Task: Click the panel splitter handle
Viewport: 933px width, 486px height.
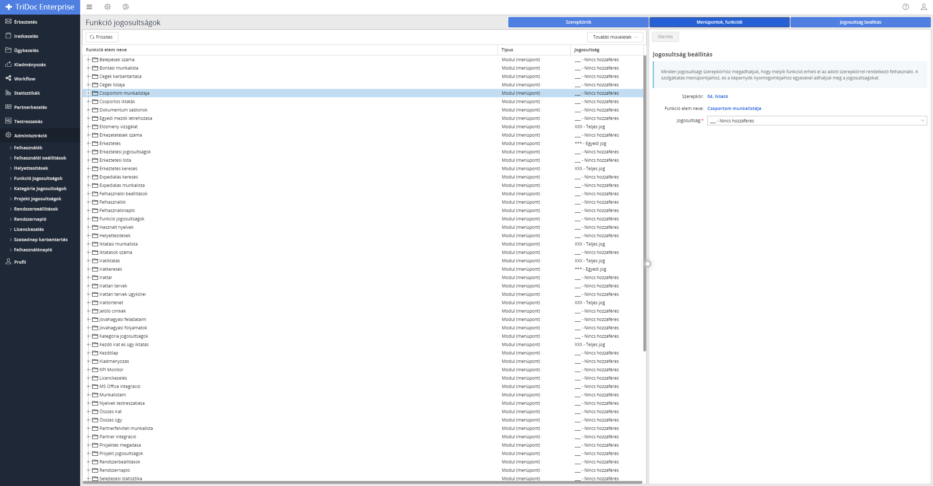Action: tap(648, 264)
